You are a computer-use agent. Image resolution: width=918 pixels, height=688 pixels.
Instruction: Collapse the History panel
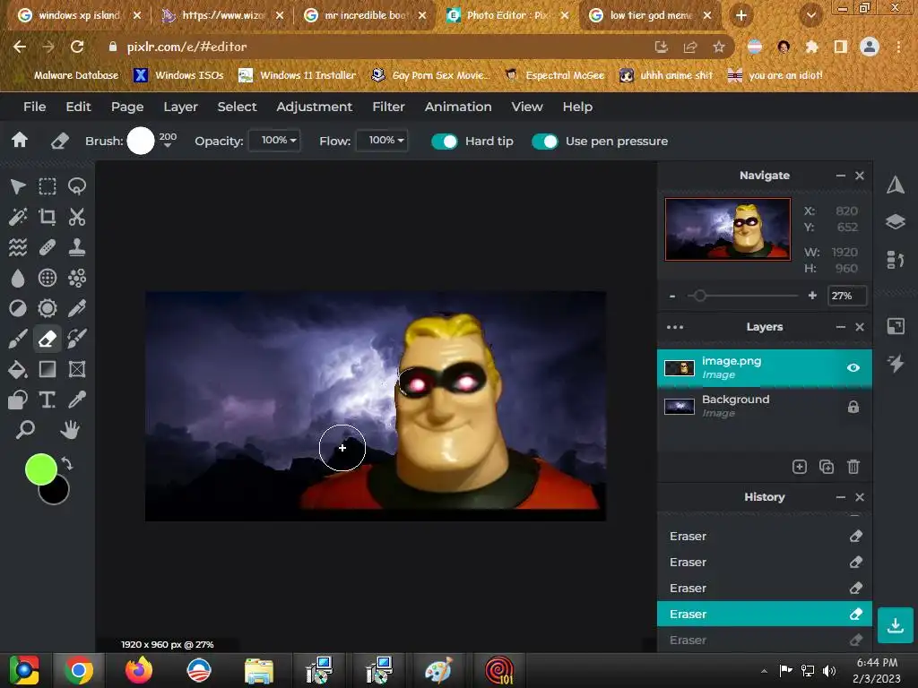(841, 497)
